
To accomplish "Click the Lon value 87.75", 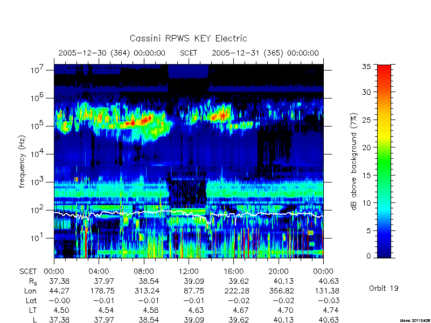I will (194, 291).
